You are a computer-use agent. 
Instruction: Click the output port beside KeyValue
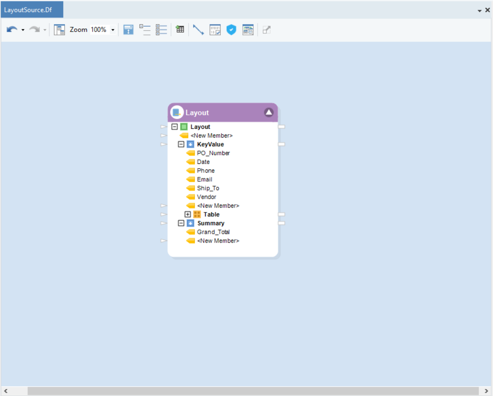[x=282, y=144]
